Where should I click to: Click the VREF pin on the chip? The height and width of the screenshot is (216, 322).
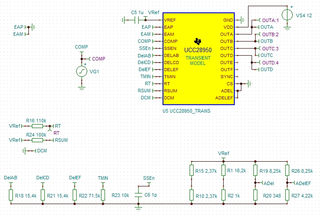click(x=170, y=20)
